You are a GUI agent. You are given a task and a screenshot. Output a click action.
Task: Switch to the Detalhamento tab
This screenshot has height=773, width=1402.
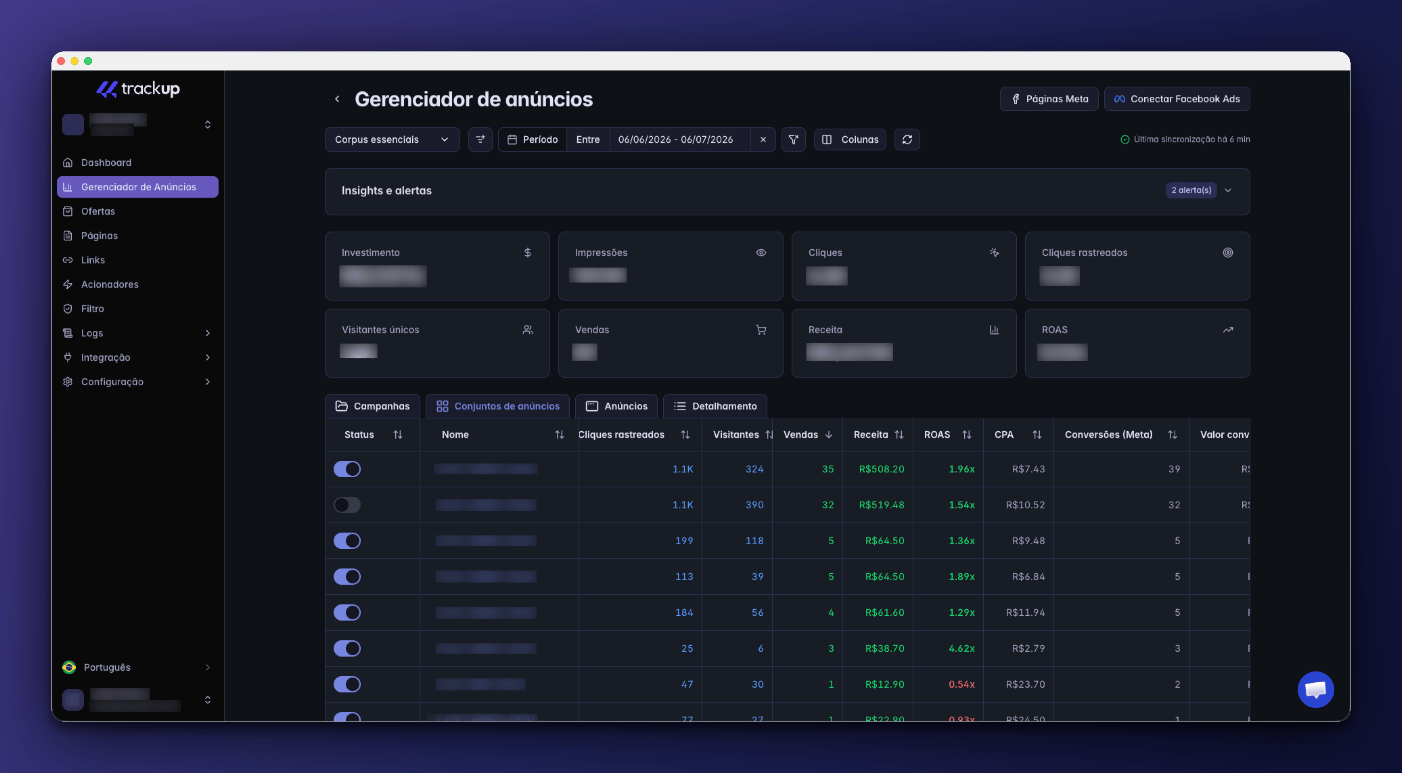[715, 407]
